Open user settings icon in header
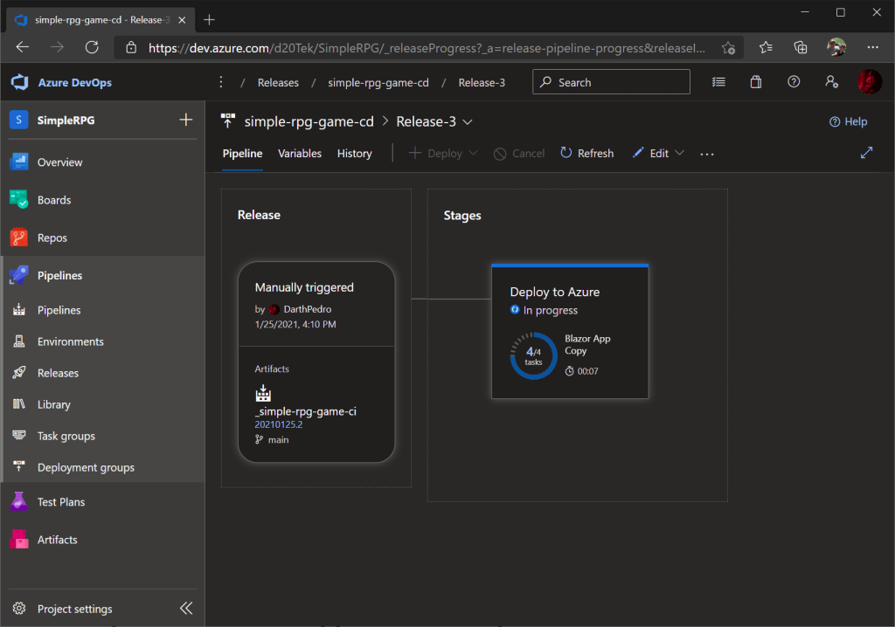Viewport: 895px width, 627px height. coord(831,82)
